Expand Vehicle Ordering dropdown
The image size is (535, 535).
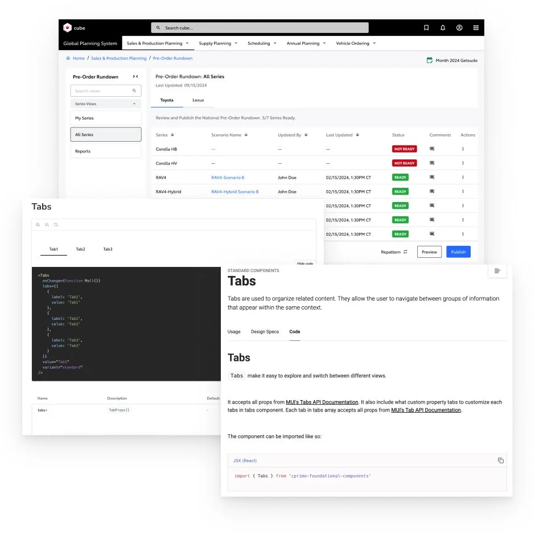click(x=356, y=43)
